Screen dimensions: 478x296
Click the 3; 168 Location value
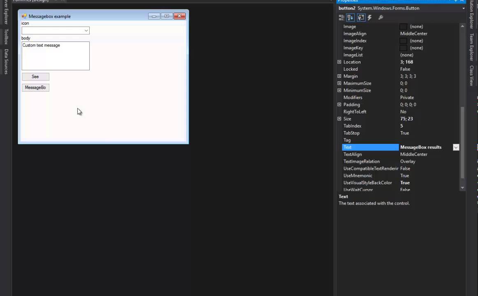coord(406,62)
